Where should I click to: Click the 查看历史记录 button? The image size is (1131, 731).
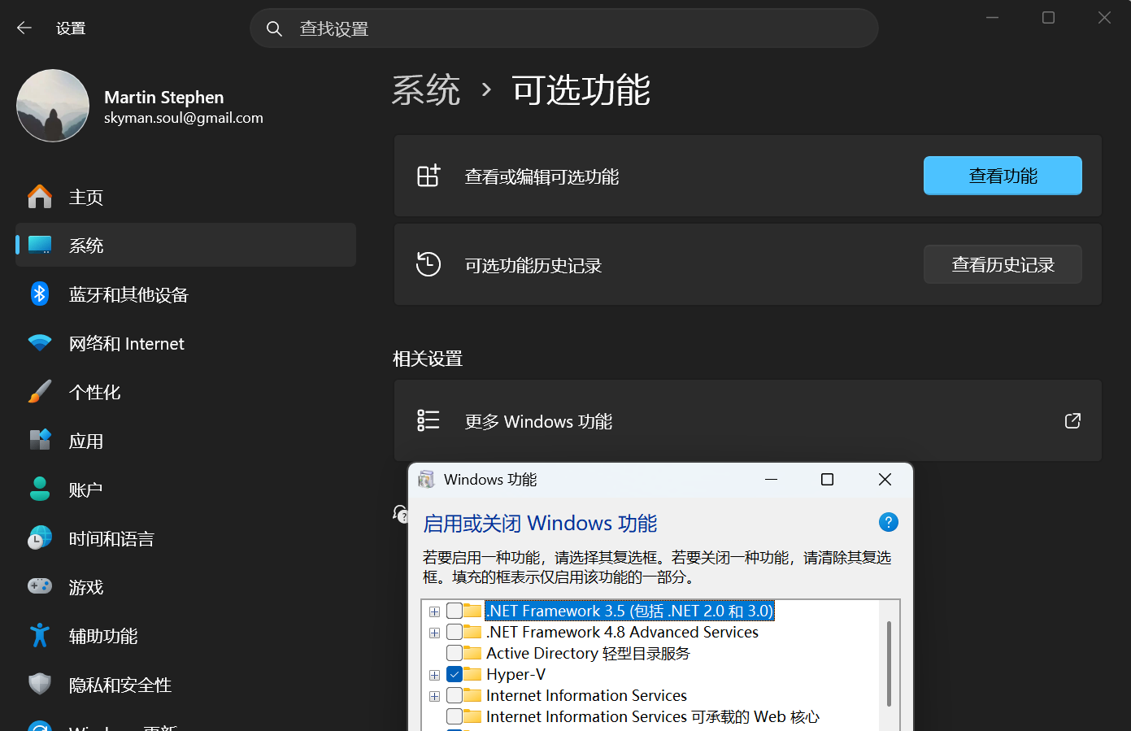coord(1003,264)
